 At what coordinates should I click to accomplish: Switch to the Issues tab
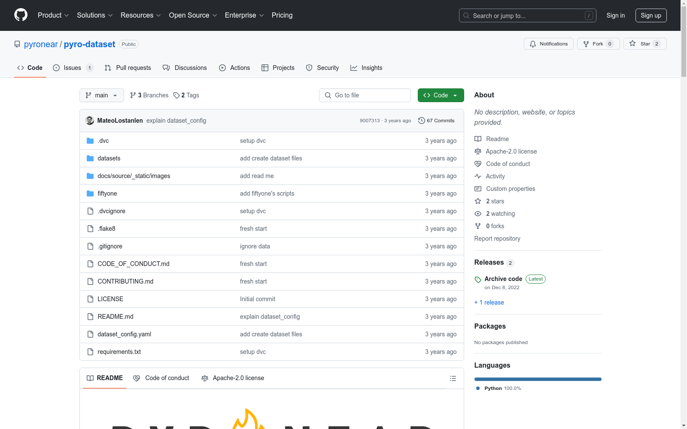(x=73, y=68)
